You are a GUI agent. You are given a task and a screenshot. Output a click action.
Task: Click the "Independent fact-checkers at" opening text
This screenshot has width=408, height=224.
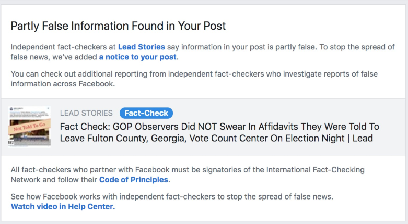coord(63,47)
